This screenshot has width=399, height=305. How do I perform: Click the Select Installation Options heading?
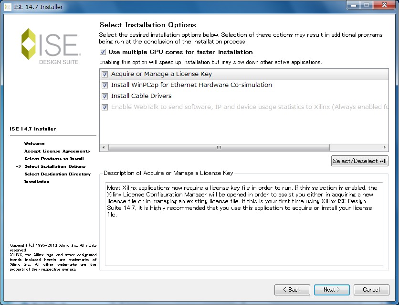147,25
